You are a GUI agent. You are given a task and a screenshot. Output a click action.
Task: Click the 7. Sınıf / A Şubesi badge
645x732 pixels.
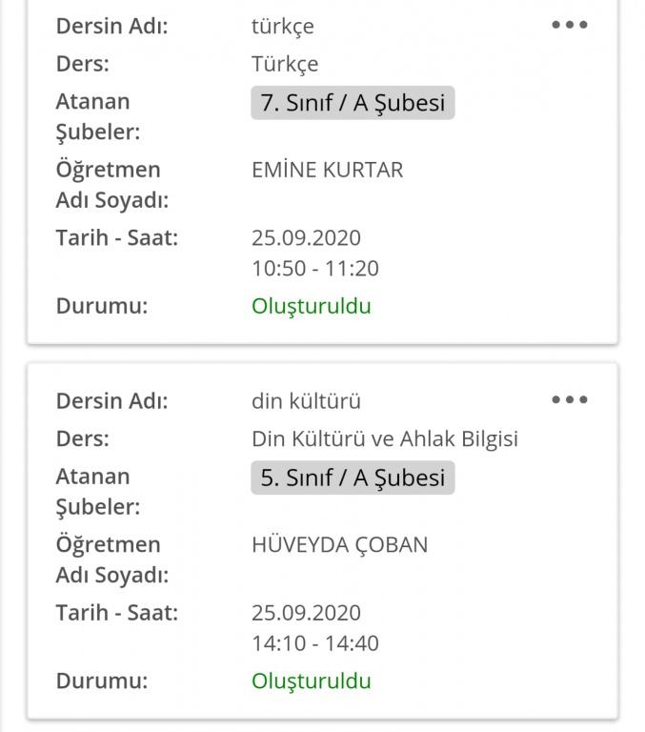(x=353, y=103)
